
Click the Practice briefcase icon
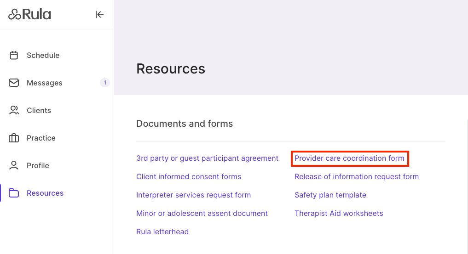[14, 138]
